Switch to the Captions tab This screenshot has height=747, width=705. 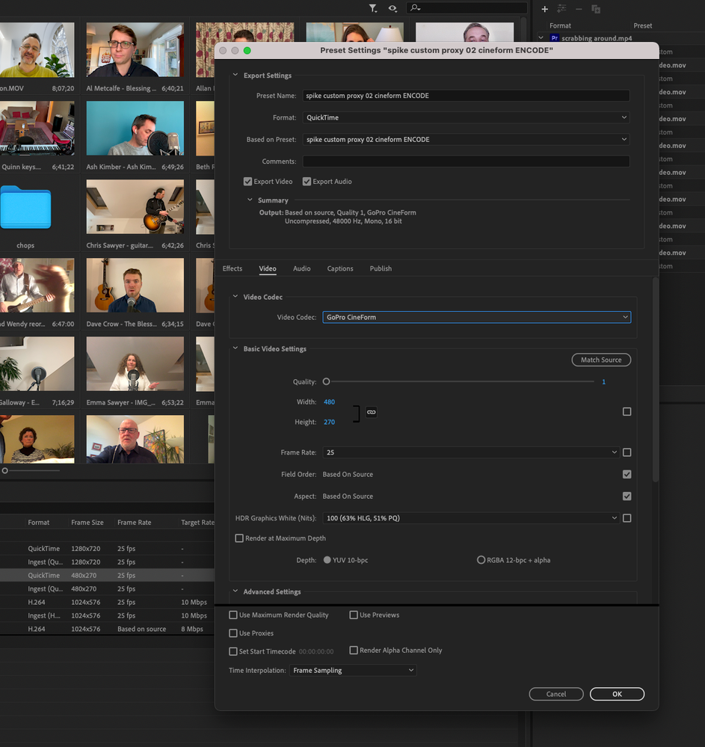[x=340, y=268]
